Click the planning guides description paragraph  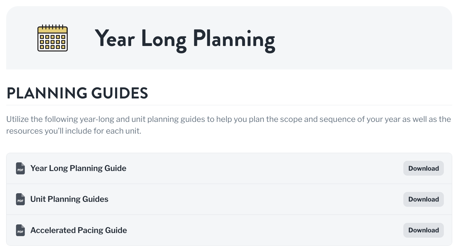(229, 125)
